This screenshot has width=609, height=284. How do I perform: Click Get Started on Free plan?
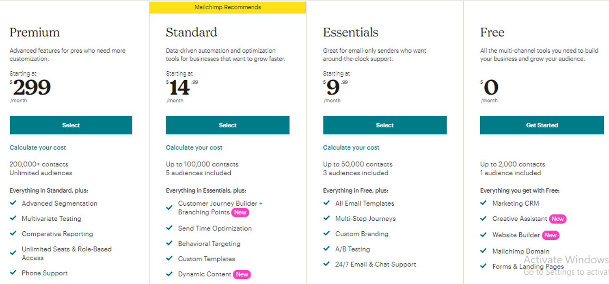tap(542, 125)
